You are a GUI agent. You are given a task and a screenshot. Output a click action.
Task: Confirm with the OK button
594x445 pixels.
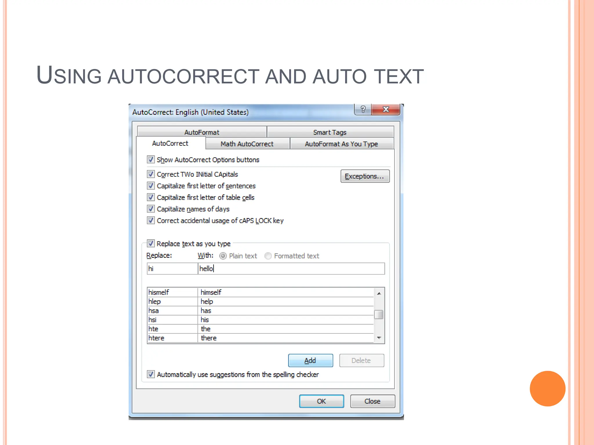point(321,401)
